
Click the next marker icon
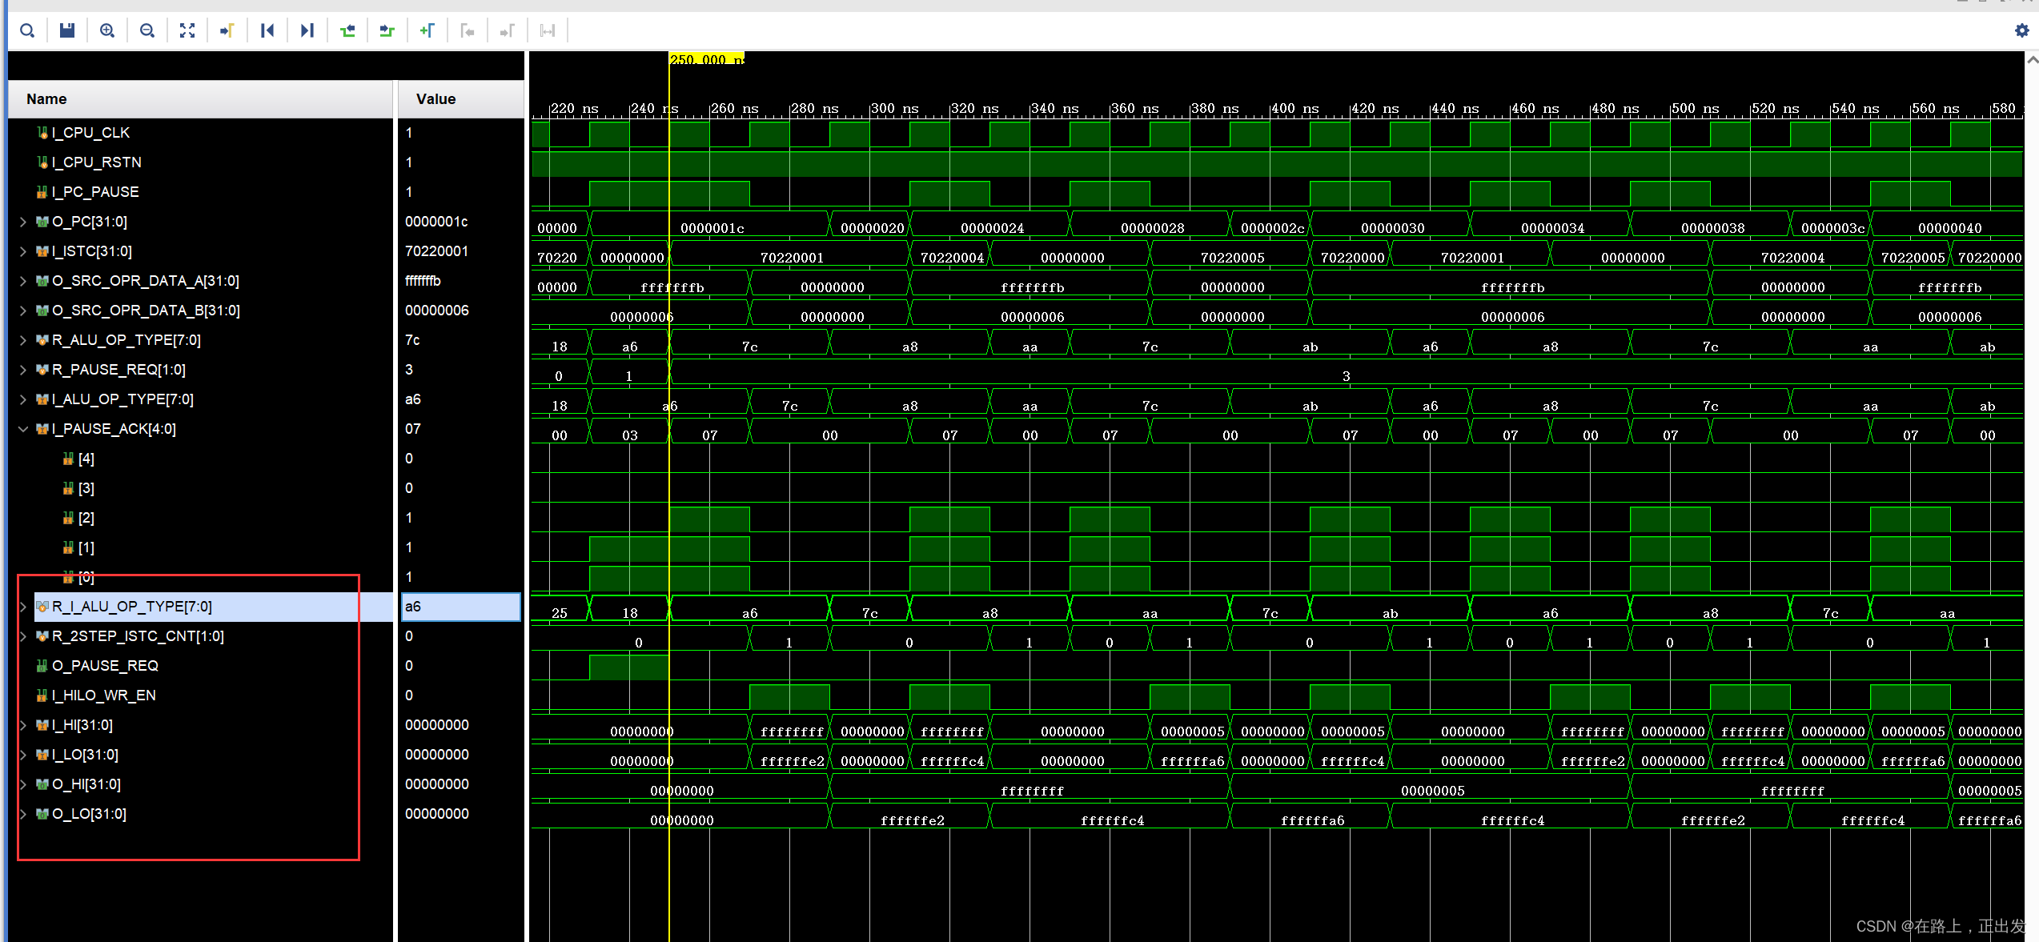(508, 30)
